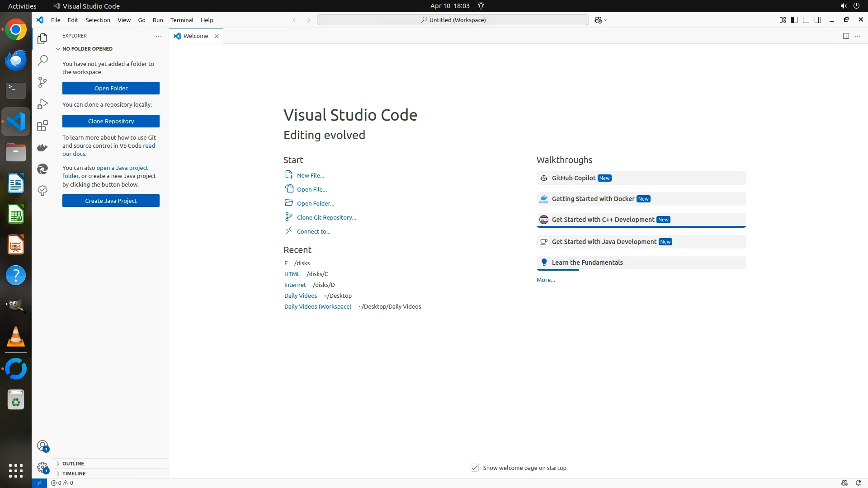The image size is (868, 488).
Task: Click the Accounts icon in activity bar
Action: [x=42, y=446]
